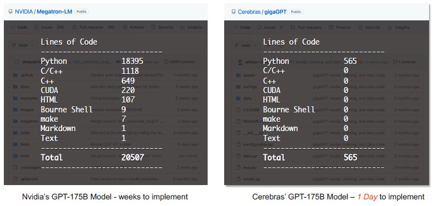This screenshot has height=206, width=434.
Task: Open the Cerebras organization link
Action: click(x=249, y=12)
